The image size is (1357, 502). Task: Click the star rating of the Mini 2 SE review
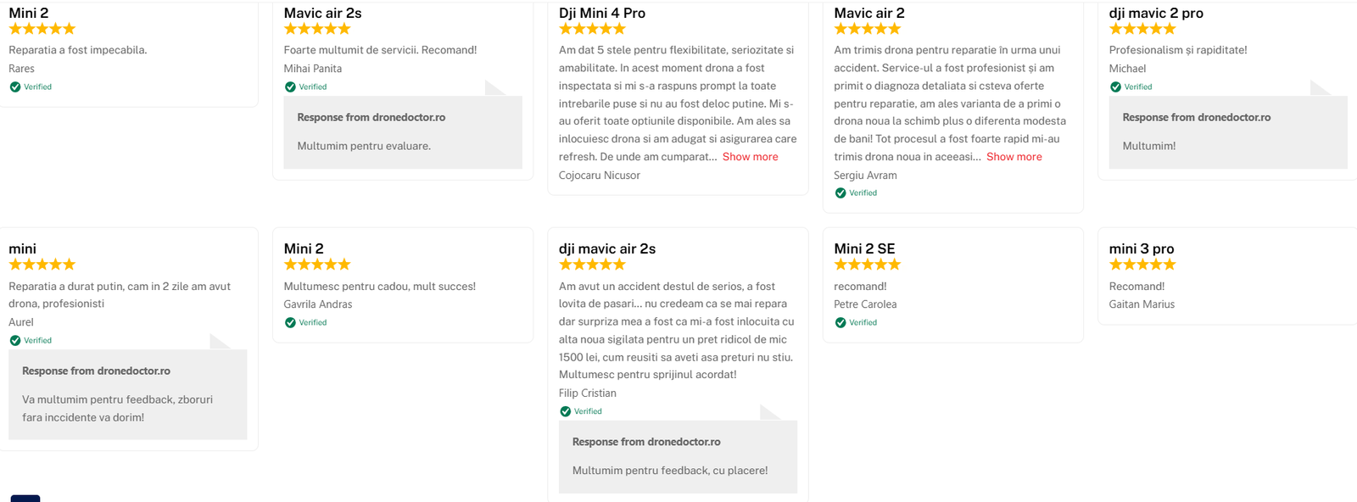point(867,265)
